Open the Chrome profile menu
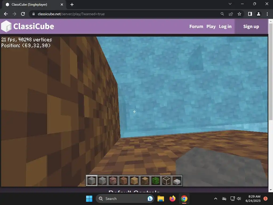Screen dimensions: 273x205 pos(259,14)
